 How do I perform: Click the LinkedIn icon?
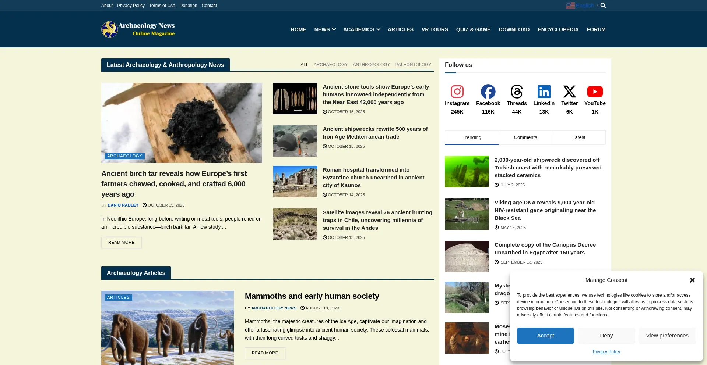[x=544, y=92]
